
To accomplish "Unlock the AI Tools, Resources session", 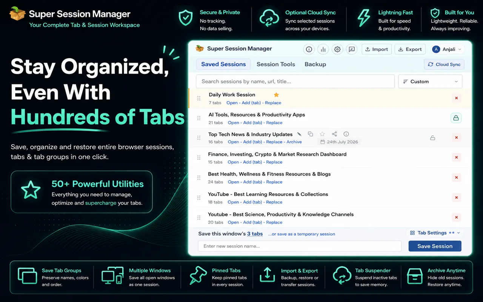I will (456, 118).
